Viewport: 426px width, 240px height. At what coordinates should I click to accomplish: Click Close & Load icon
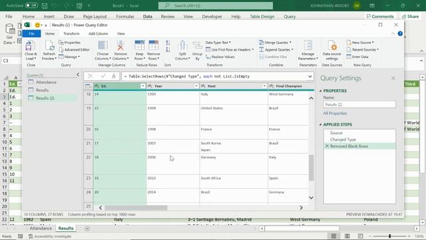30,46
